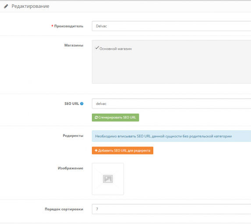The width and height of the screenshot is (251, 224).
Task: Click the Основной магазин label text
Action: click(116, 49)
